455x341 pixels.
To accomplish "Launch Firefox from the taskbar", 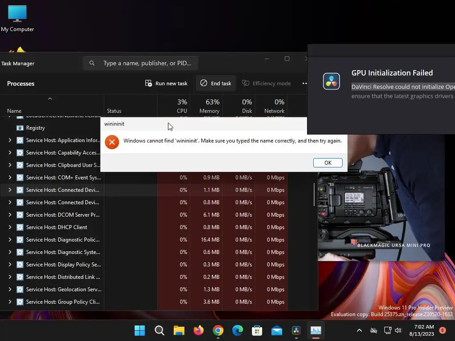I will click(199, 330).
